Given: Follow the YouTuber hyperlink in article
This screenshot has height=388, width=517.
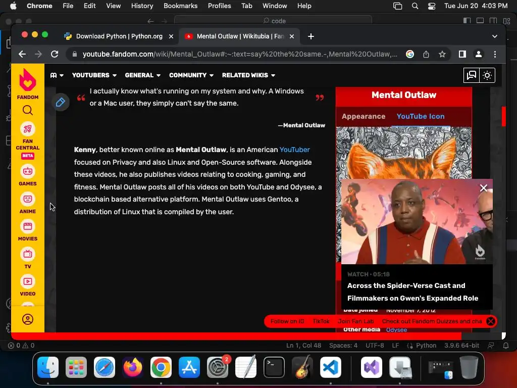Looking at the screenshot, I should coord(294,150).
